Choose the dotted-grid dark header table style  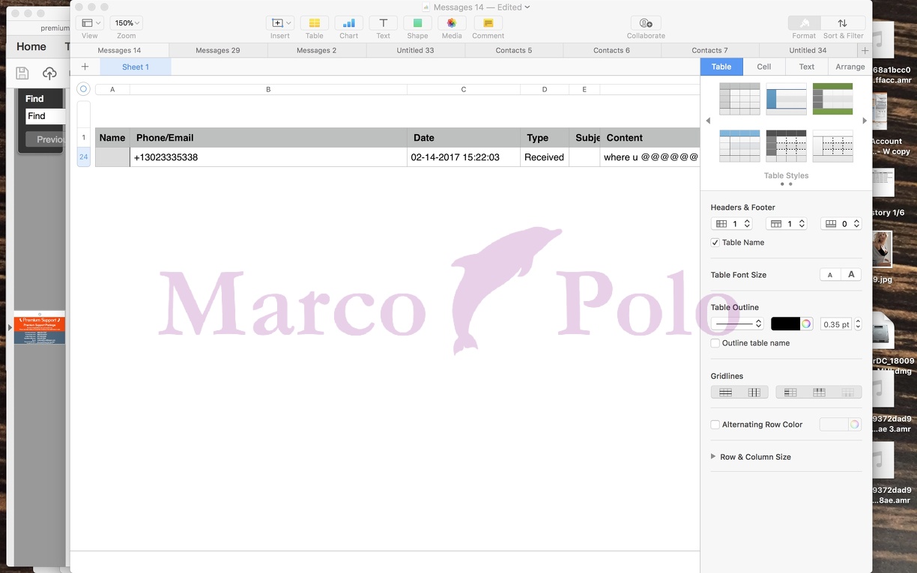786,146
